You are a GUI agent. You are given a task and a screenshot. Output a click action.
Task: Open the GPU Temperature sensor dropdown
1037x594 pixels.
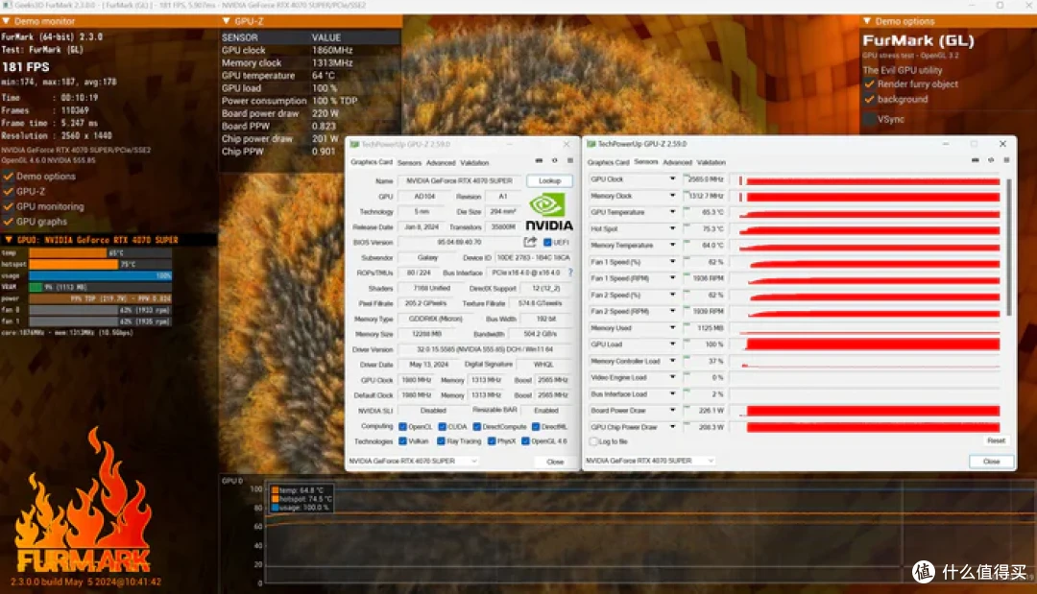pos(672,212)
